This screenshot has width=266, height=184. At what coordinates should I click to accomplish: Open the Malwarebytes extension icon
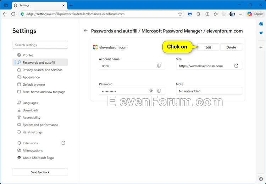tap(190, 14)
